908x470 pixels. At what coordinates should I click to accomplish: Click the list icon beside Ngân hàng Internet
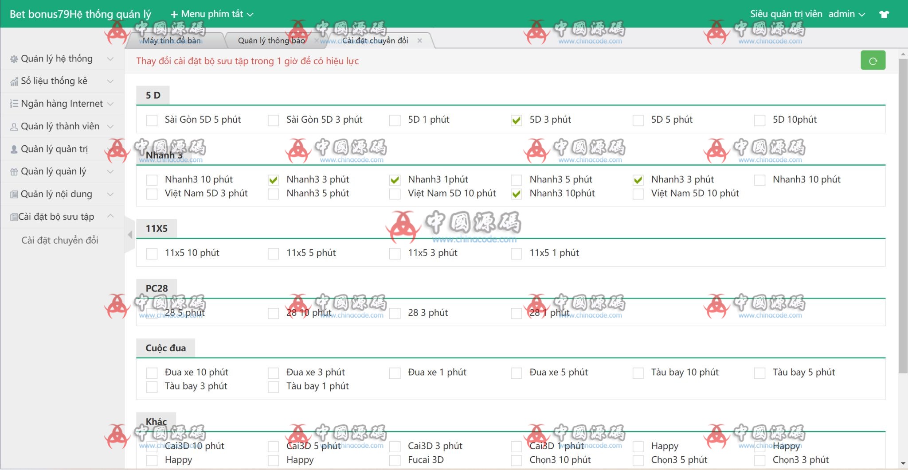[14, 104]
